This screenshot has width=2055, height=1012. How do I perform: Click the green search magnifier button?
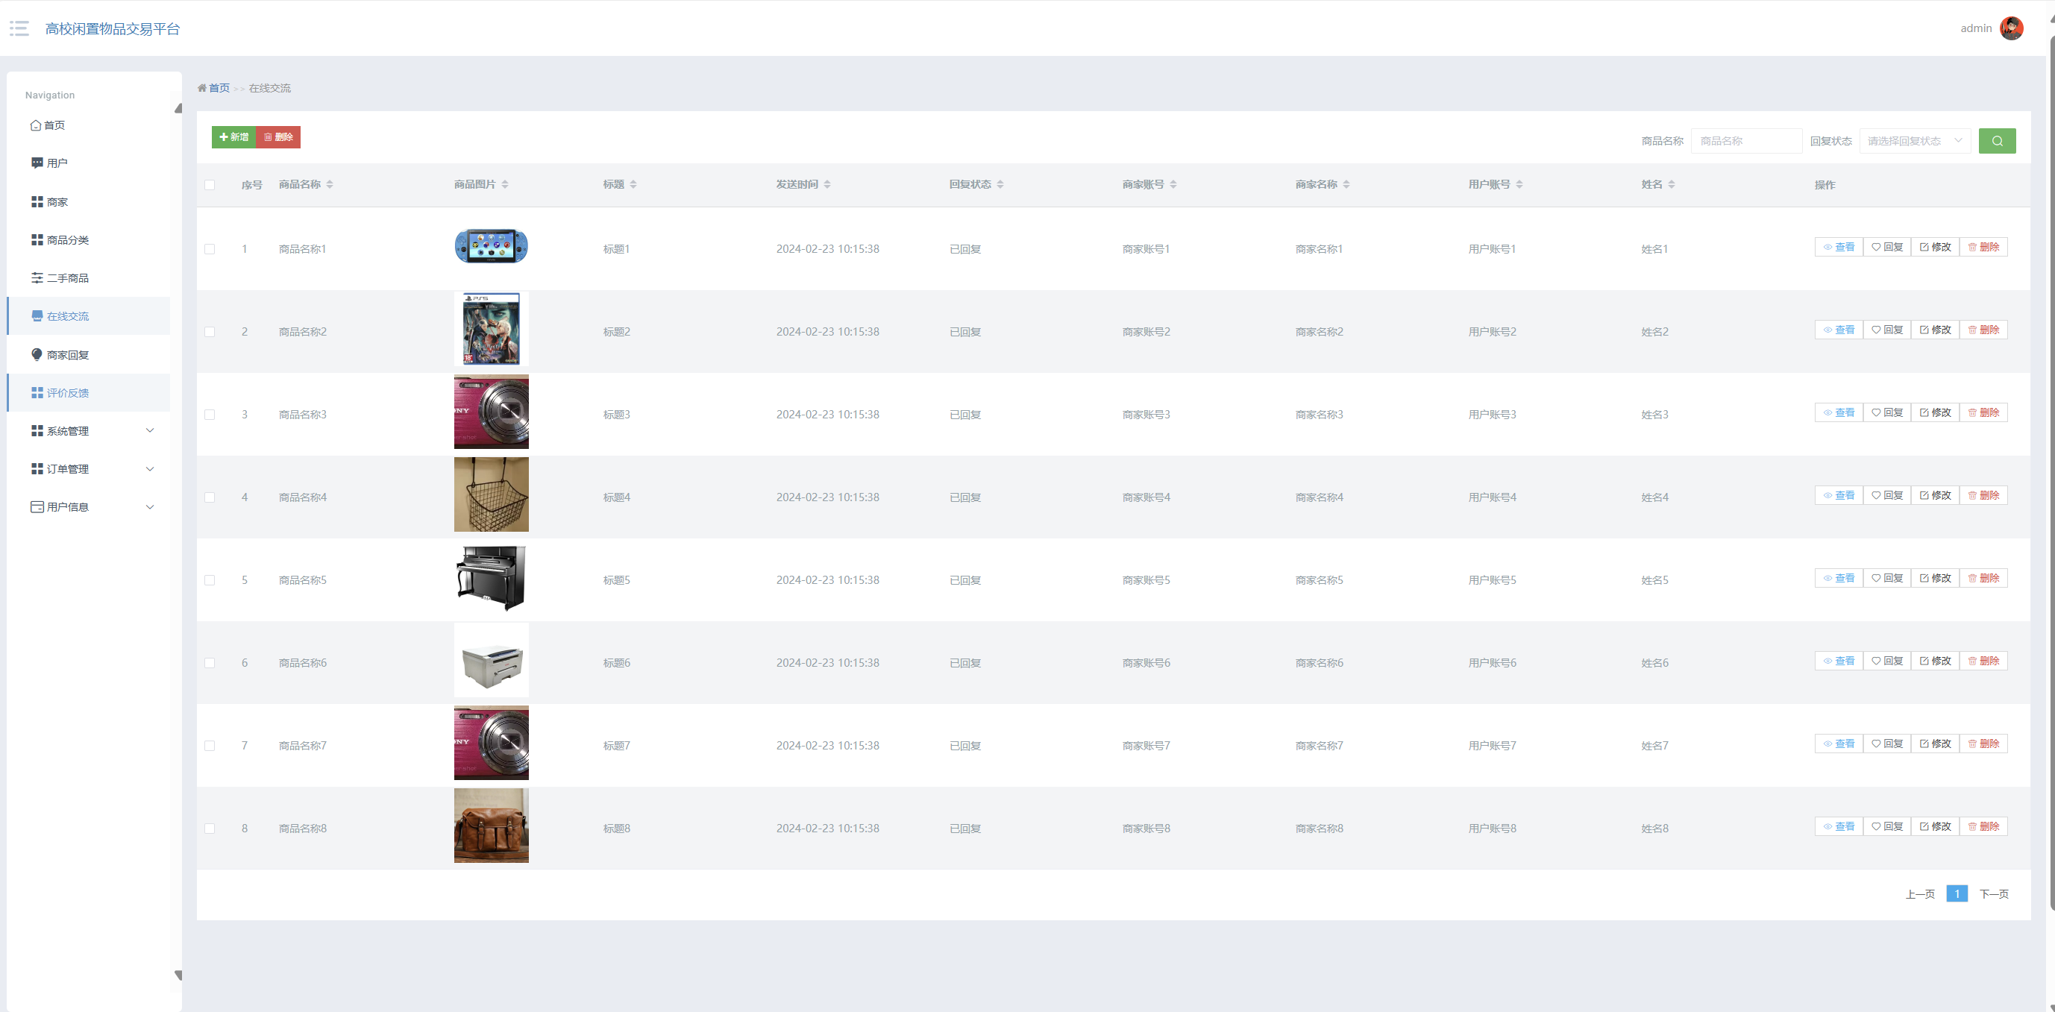click(x=1997, y=141)
